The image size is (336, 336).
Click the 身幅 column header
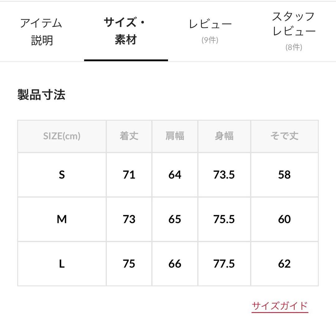224,136
